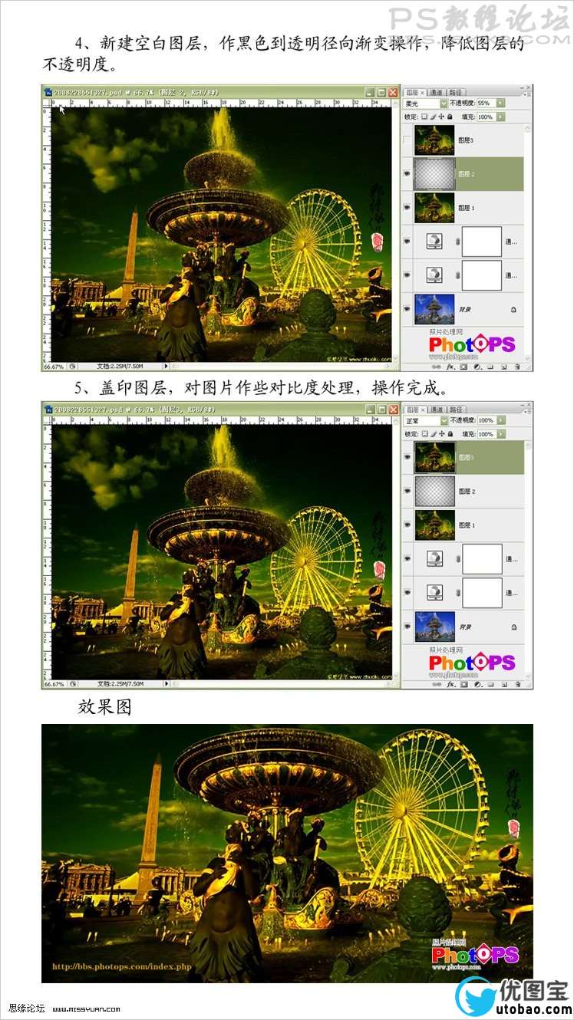Create new group in step 4 panel

(x=489, y=367)
